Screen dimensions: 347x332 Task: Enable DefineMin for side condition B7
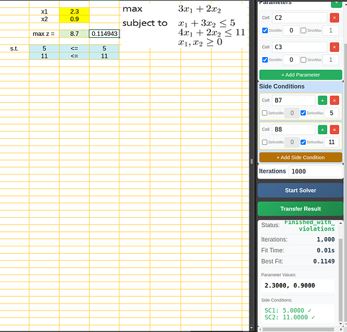tap(265, 113)
